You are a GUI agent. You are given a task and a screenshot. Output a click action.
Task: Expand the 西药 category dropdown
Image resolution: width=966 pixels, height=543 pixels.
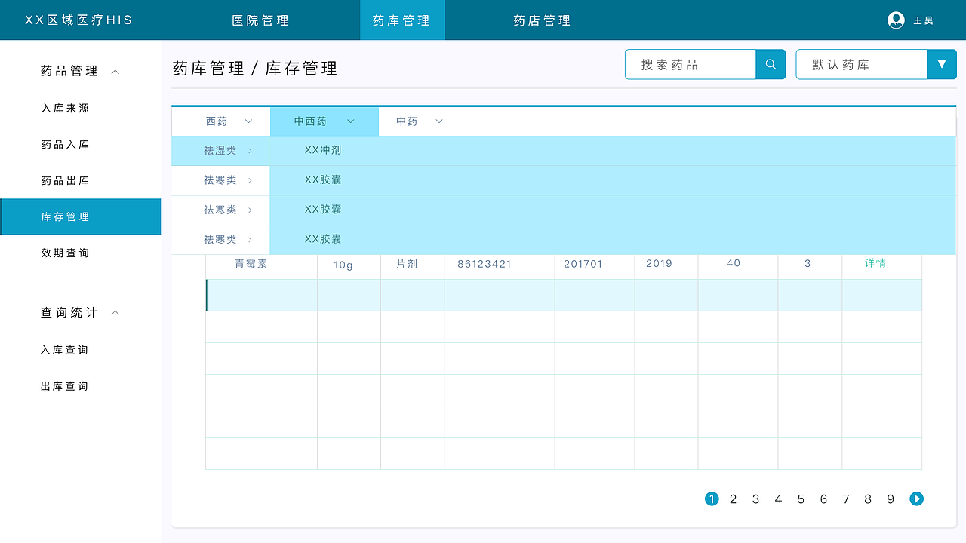click(x=248, y=121)
